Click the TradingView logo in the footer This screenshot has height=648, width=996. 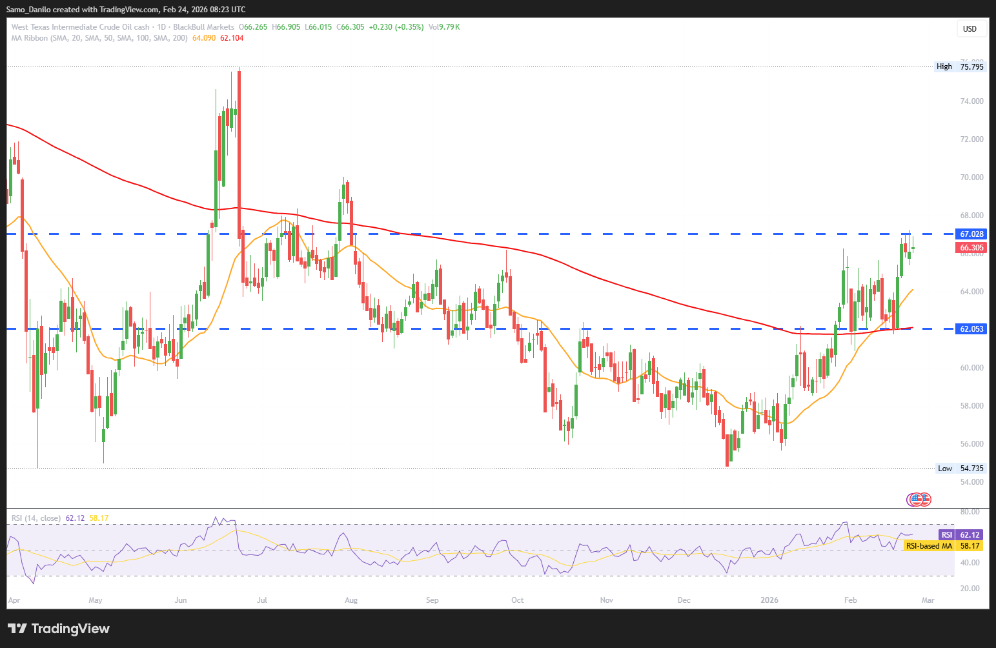point(59,629)
